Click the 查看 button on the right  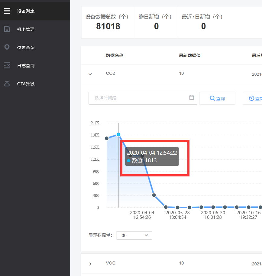point(255,98)
